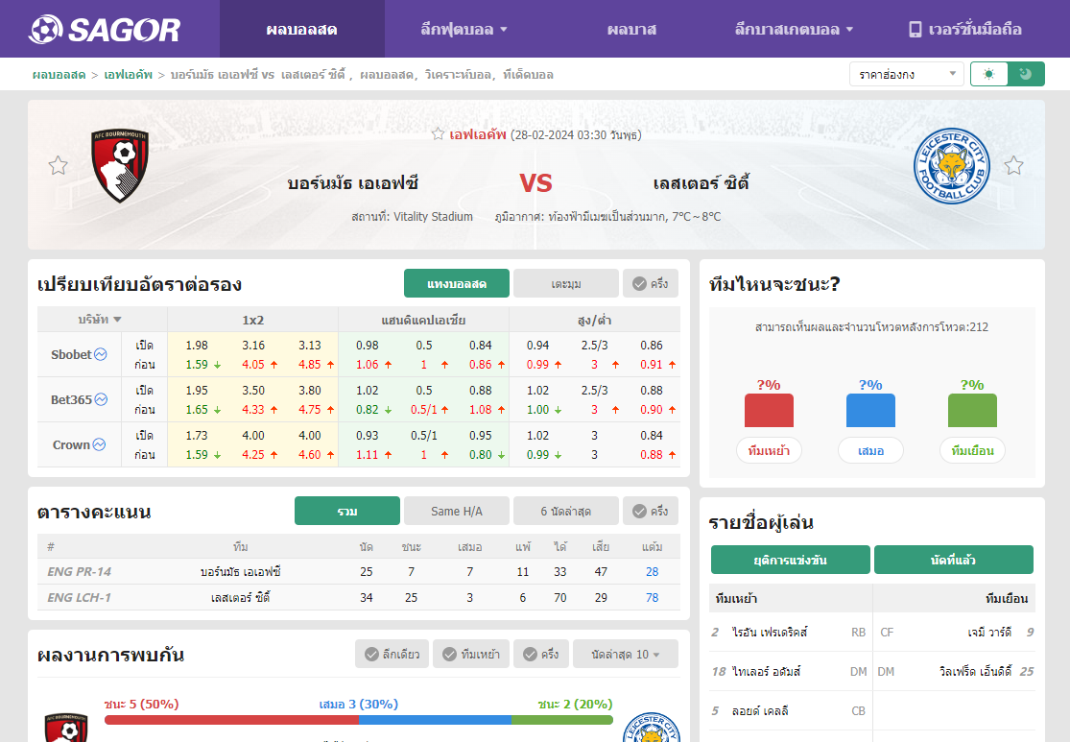Viewport: 1070px width, 742px height.
Task: Toggle ทีมเหย้า head-to-head filter
Action: point(471,654)
